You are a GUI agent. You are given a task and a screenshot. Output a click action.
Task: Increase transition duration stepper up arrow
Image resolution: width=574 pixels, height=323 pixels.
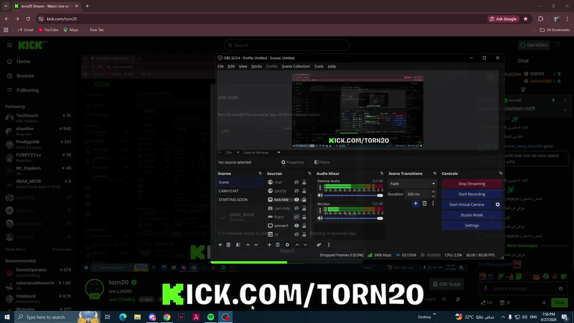pyautogui.click(x=433, y=192)
